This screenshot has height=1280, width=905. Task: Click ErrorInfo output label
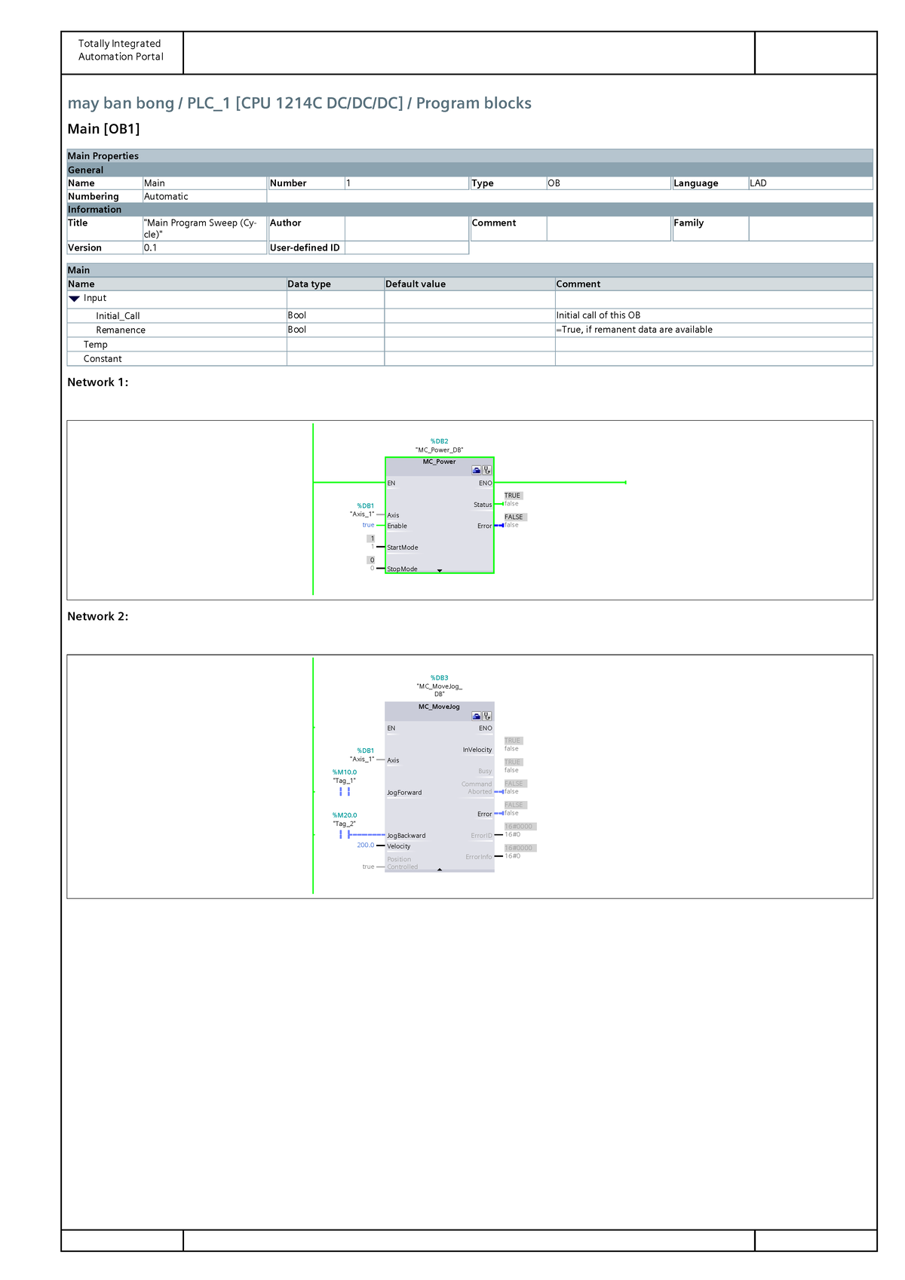pos(479,857)
